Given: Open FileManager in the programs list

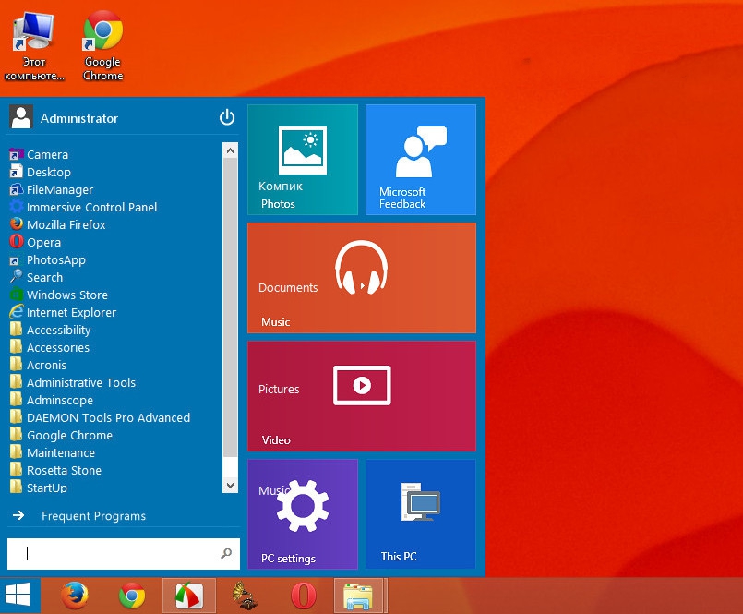Looking at the screenshot, I should click(x=51, y=189).
